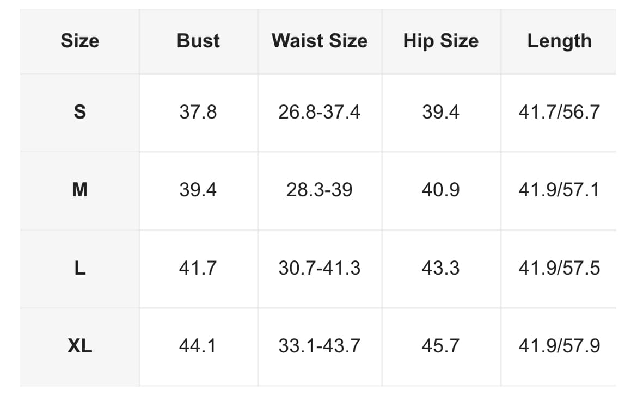Select the M size row label

pyautogui.click(x=80, y=190)
